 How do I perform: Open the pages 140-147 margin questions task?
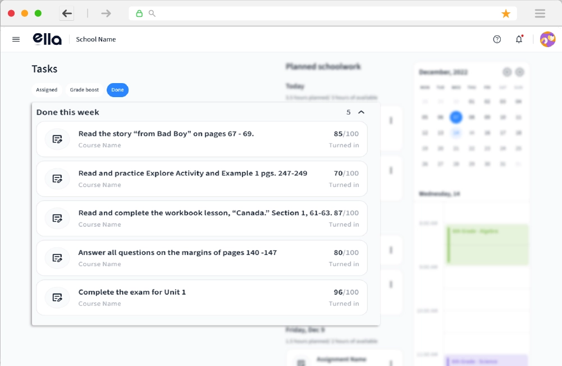[x=177, y=253]
